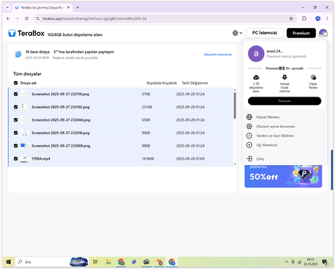Open Yardım ve Geri Bildirim menu entry
335x269 pixels.
[x=275, y=136]
